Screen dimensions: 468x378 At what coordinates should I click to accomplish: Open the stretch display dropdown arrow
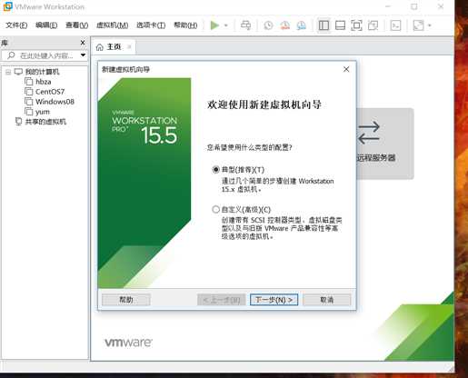point(429,25)
